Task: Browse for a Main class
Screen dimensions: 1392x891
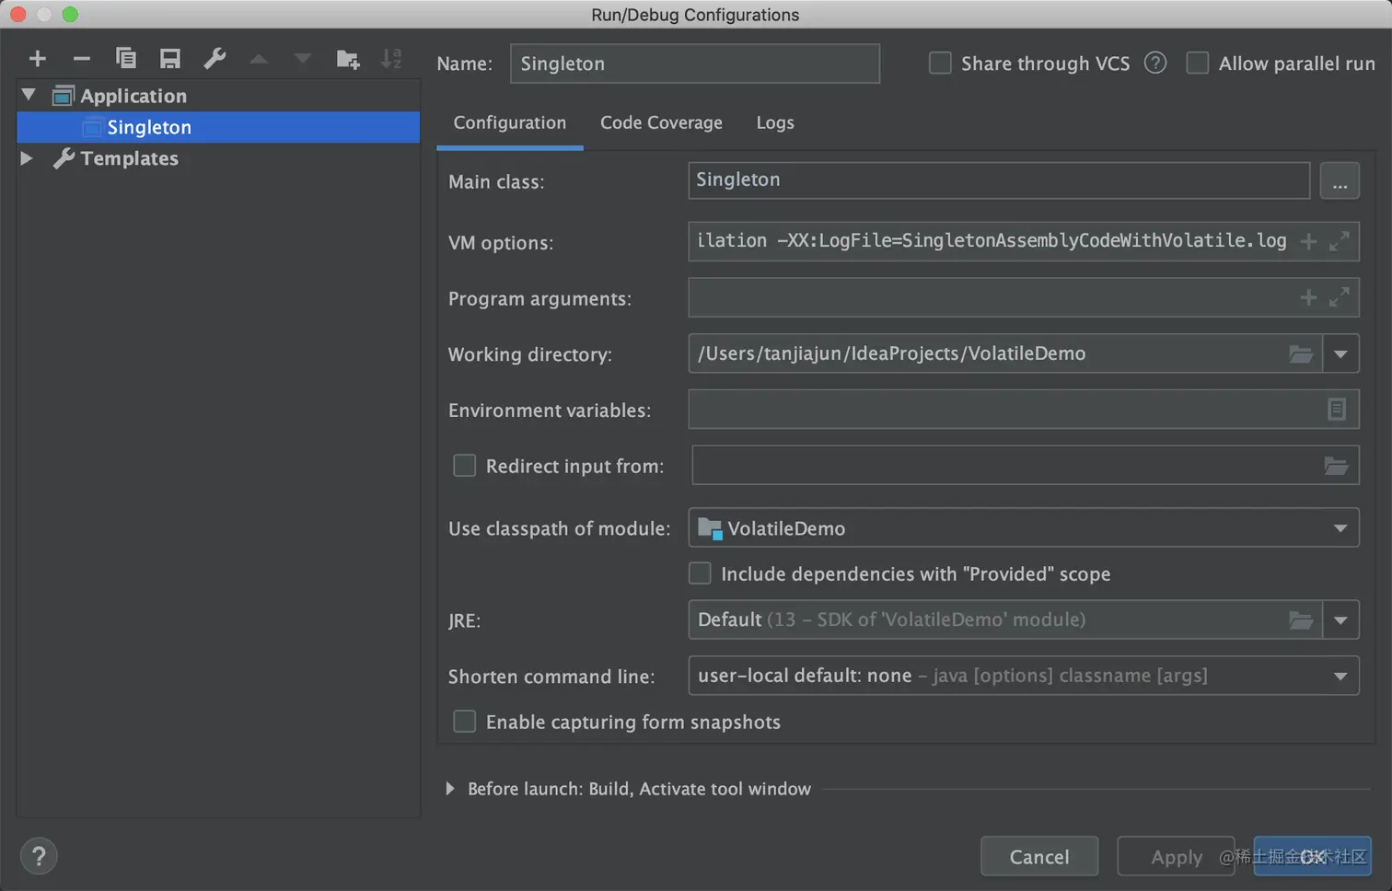Action: coord(1340,180)
